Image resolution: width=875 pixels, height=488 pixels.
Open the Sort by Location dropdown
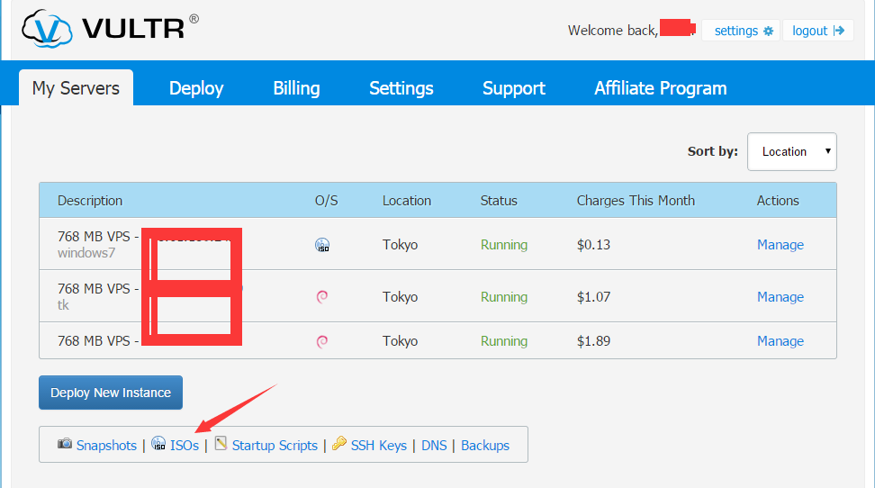click(791, 151)
